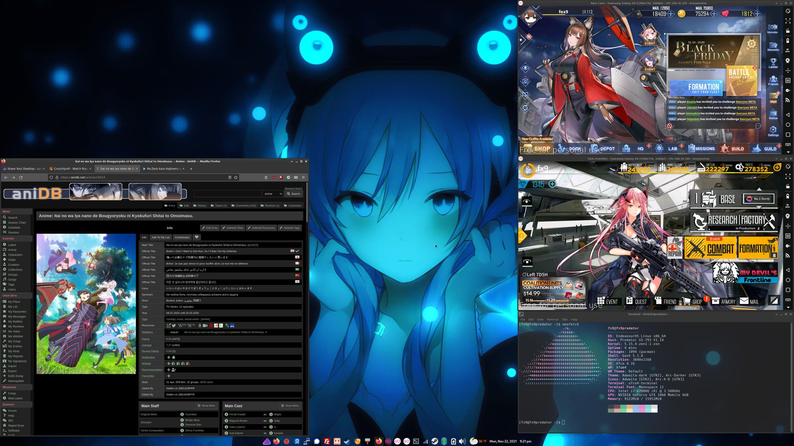Open terminal Tabs menu

tap(564, 319)
